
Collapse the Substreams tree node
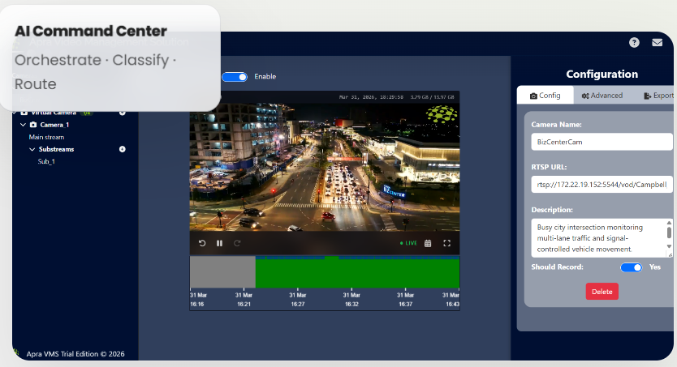point(32,149)
